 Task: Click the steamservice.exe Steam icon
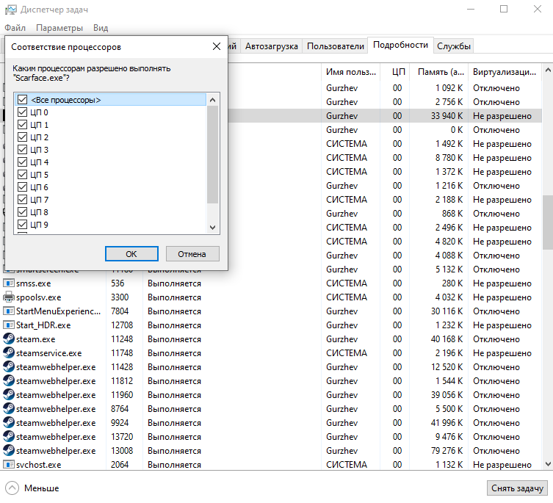tap(9, 353)
